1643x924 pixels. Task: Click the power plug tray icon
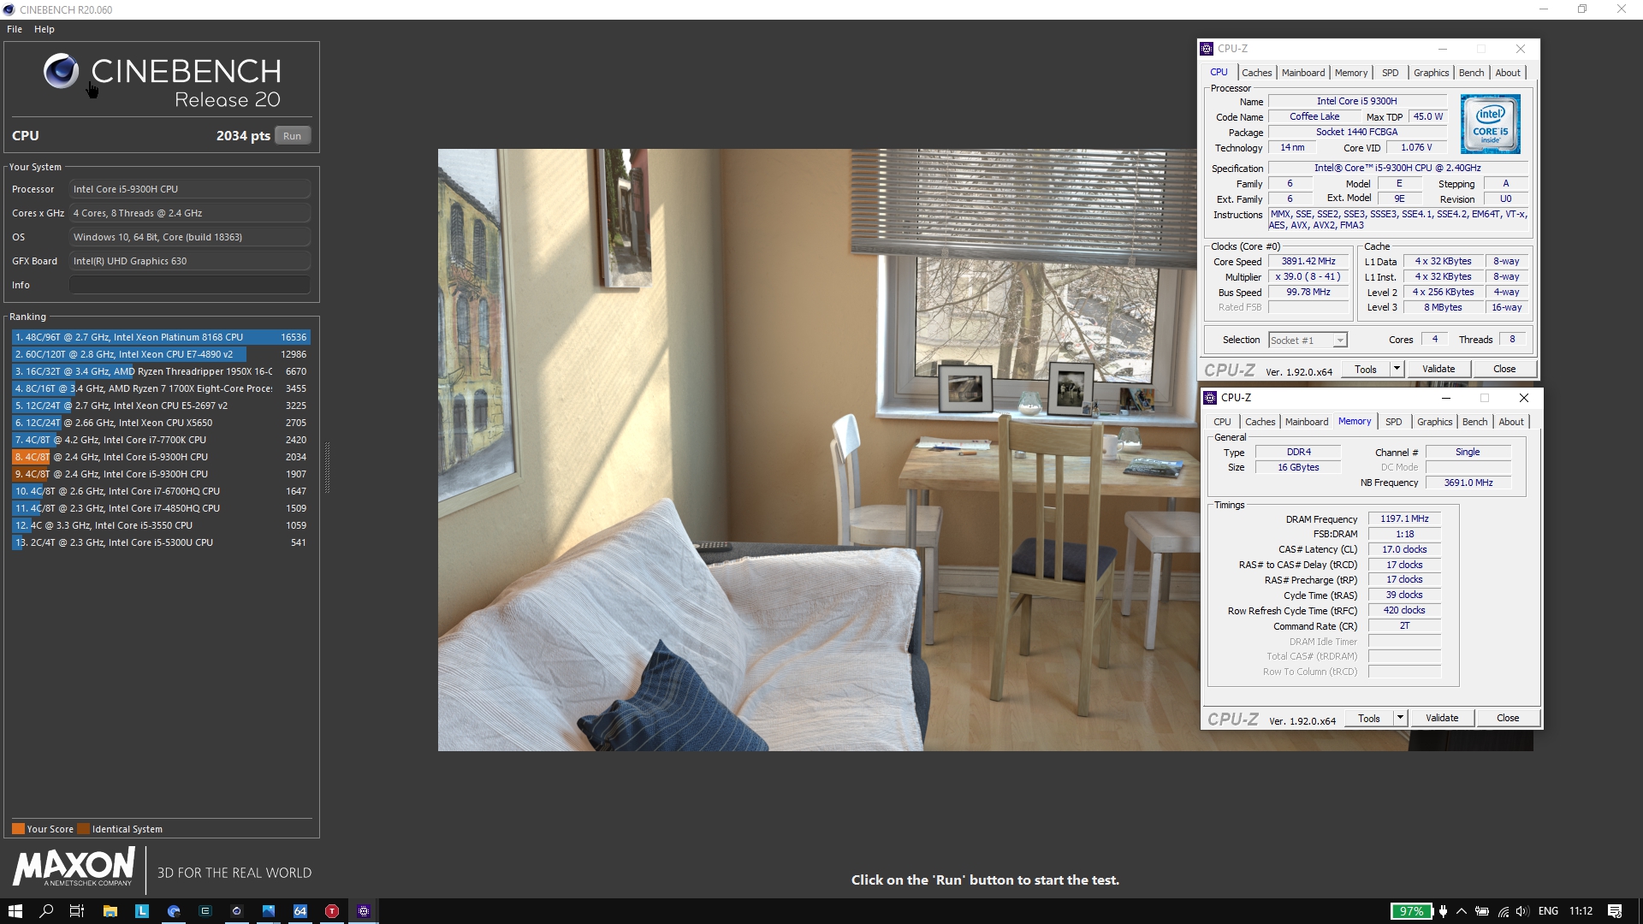1444,911
